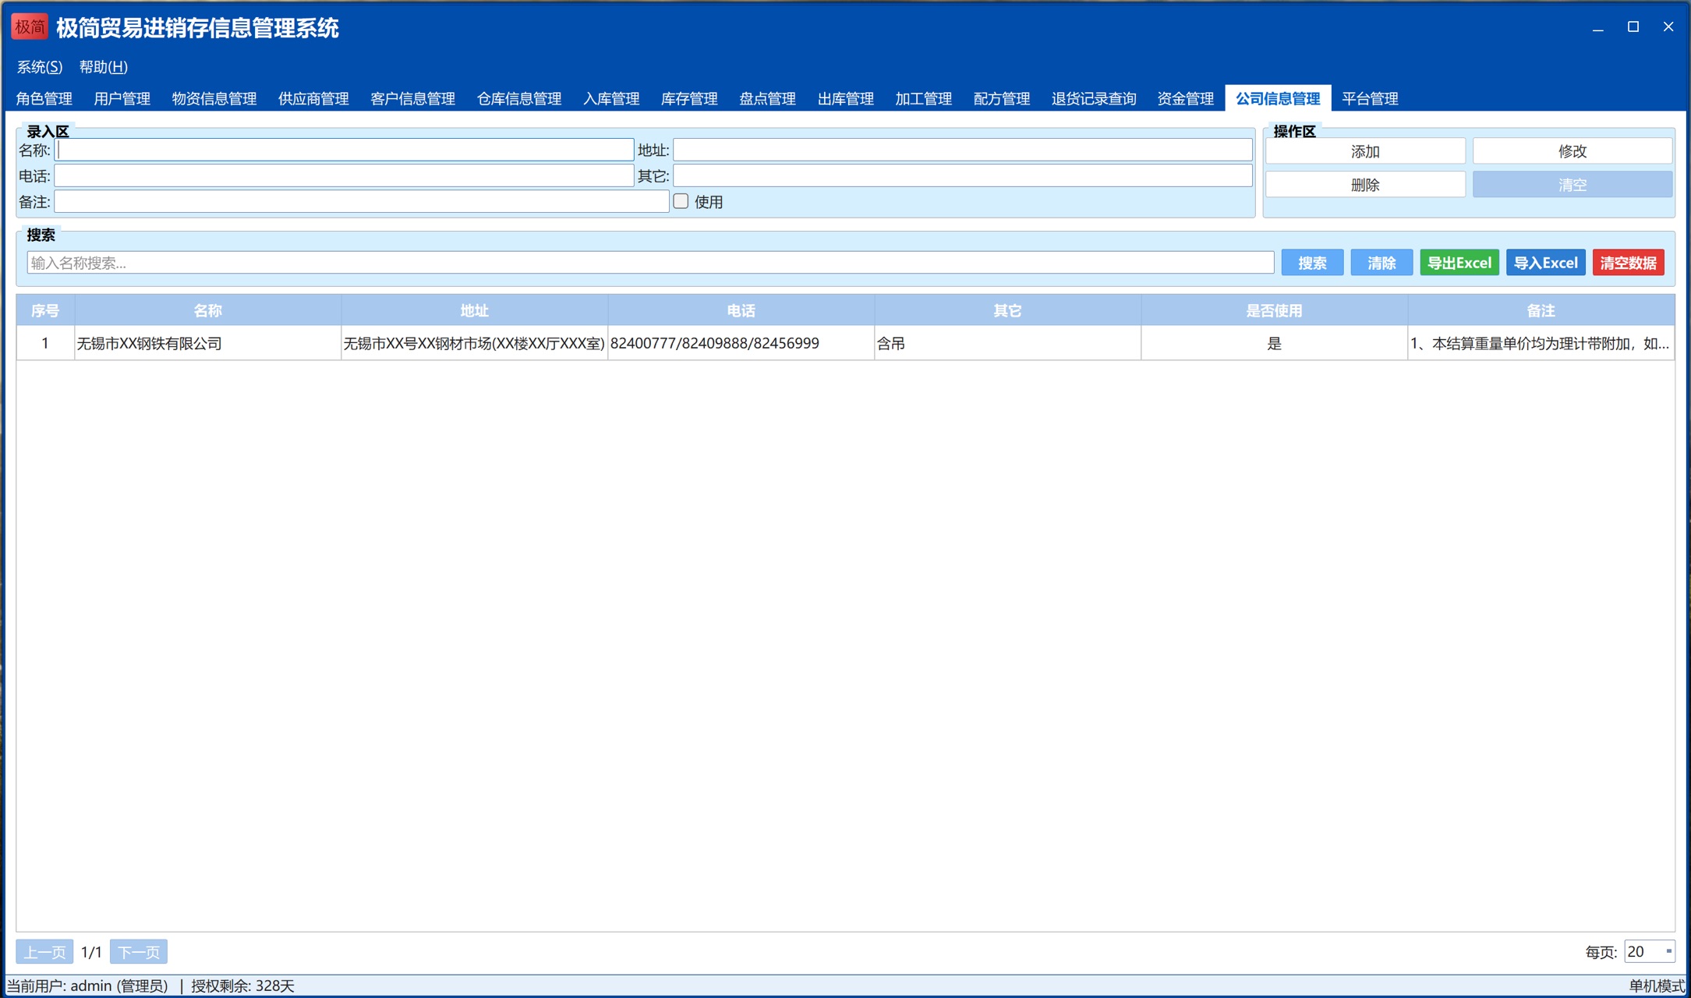Click the 添加 button

coord(1365,151)
